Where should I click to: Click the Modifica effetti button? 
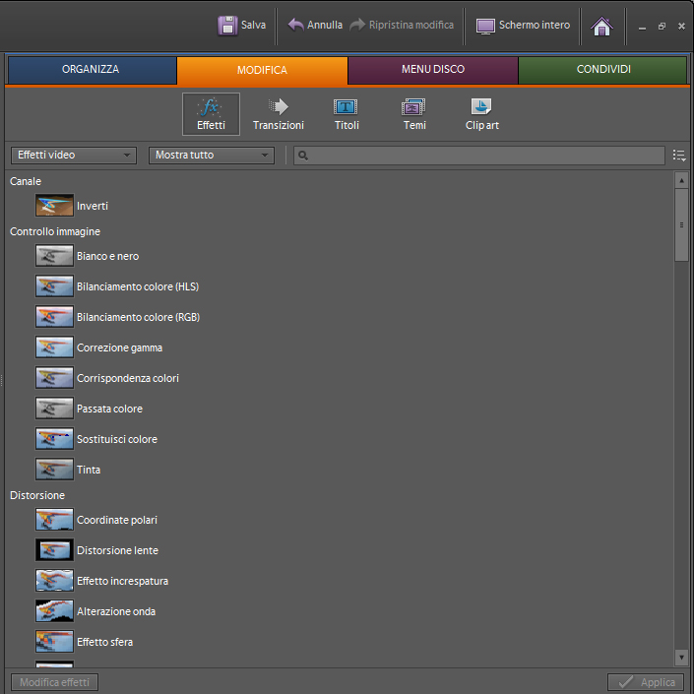pyautogui.click(x=54, y=682)
